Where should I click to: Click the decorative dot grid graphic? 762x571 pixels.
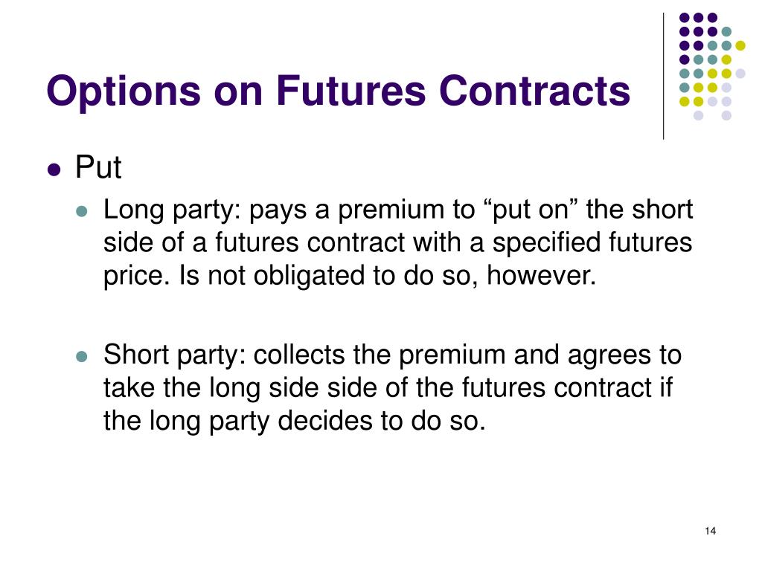pos(712,66)
